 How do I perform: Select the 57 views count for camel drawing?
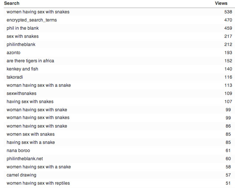[228, 175]
